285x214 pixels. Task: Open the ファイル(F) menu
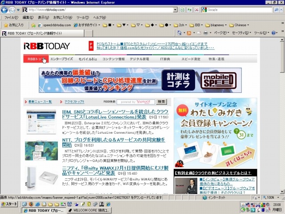(11, 17)
